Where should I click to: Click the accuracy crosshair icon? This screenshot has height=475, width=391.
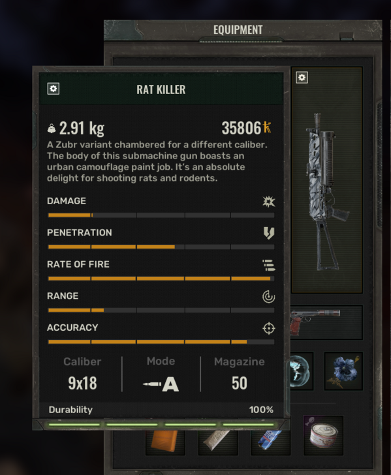pyautogui.click(x=268, y=328)
